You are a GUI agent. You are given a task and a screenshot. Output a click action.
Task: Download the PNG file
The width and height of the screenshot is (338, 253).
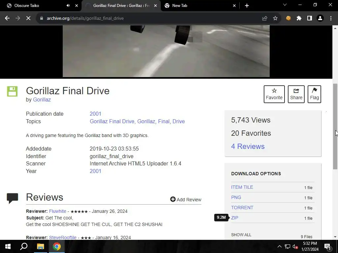point(236,198)
